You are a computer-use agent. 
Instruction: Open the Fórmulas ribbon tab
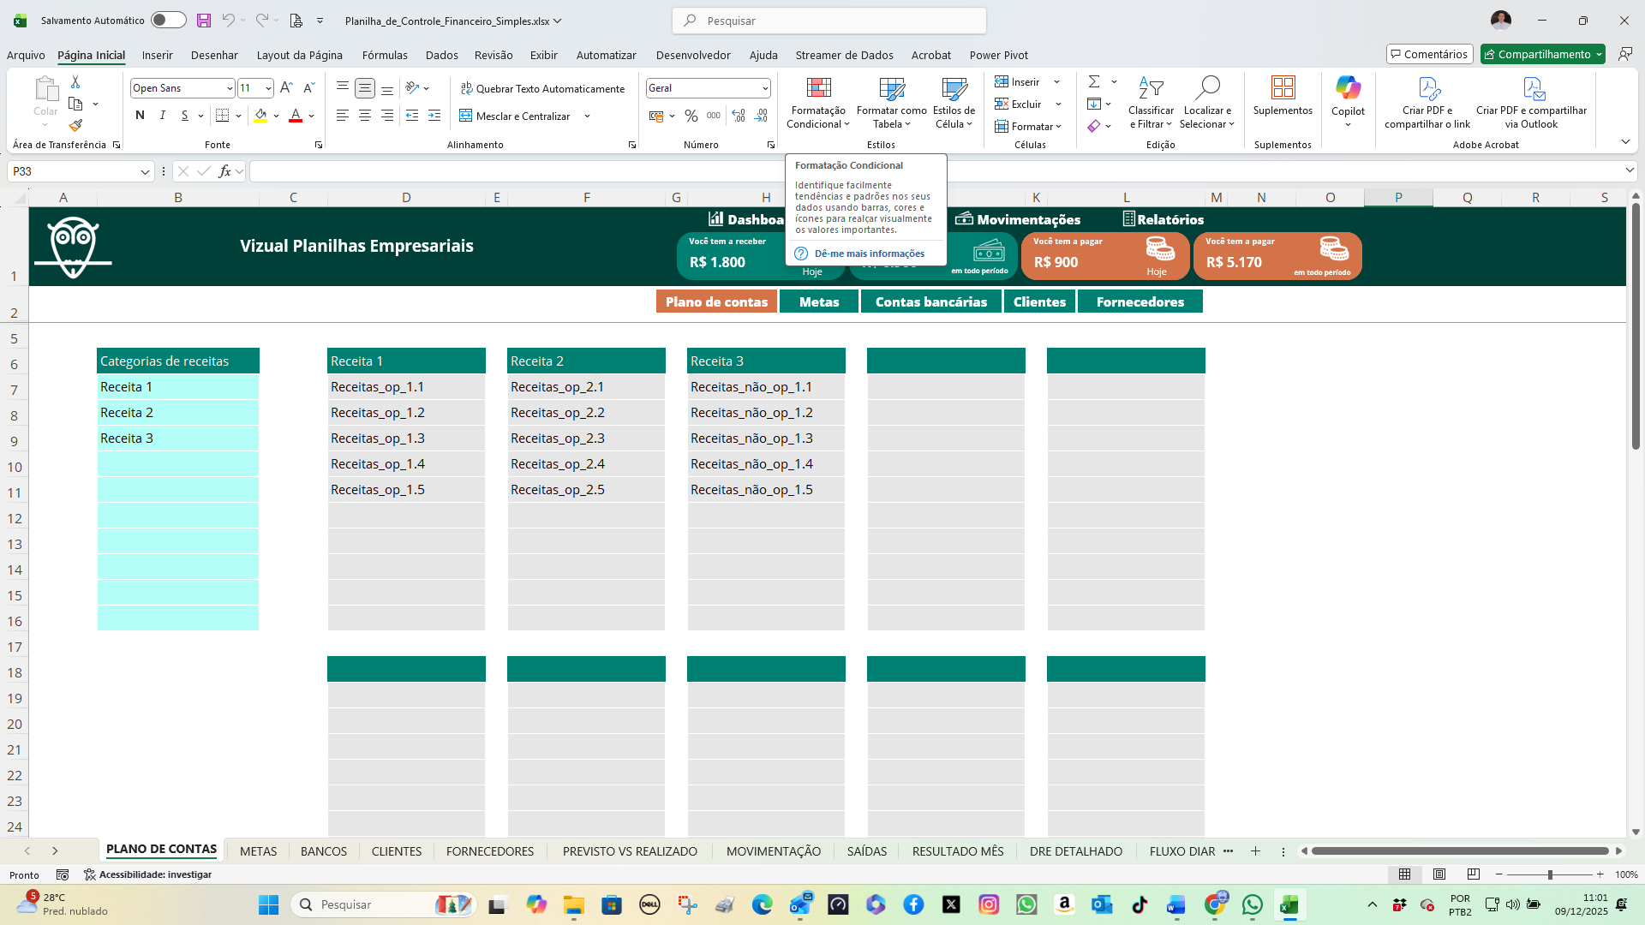click(385, 55)
